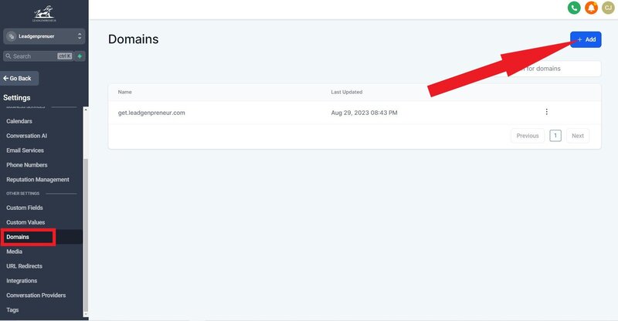
Task: Open Conversation Providers settings
Action: [36, 296]
